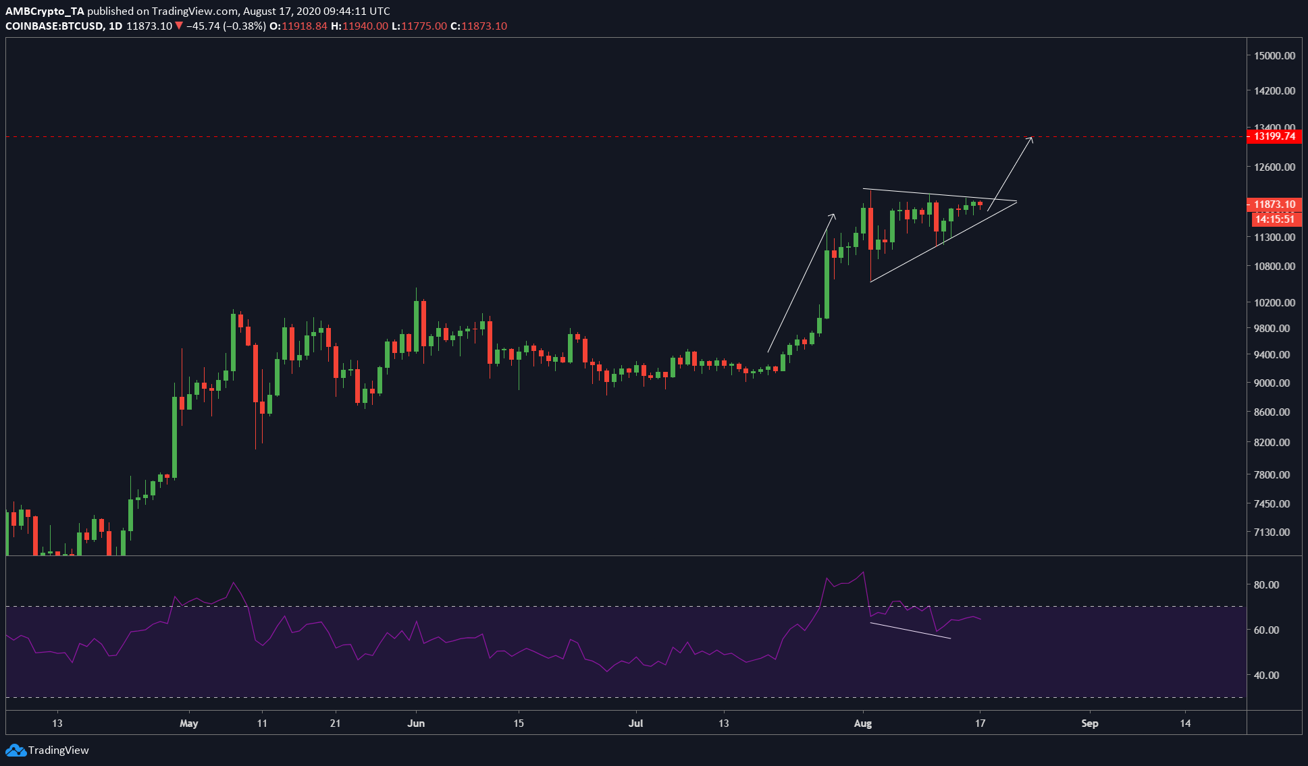This screenshot has width=1308, height=766.
Task: Click the Aug label on time axis
Action: click(x=862, y=723)
